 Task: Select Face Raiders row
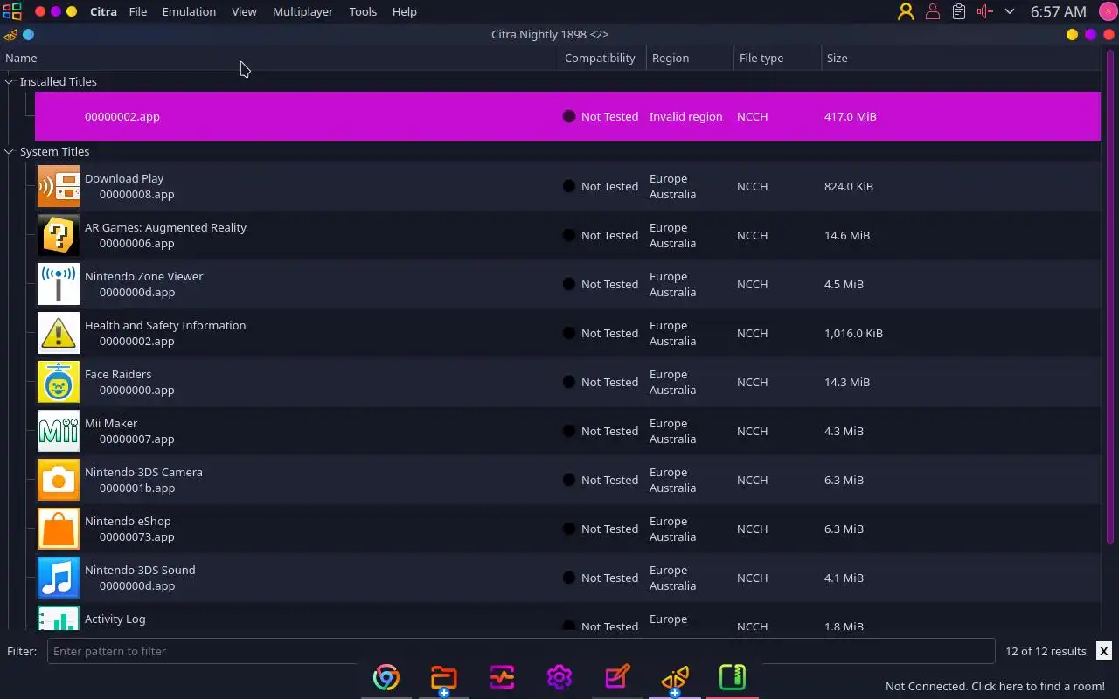(x=567, y=382)
